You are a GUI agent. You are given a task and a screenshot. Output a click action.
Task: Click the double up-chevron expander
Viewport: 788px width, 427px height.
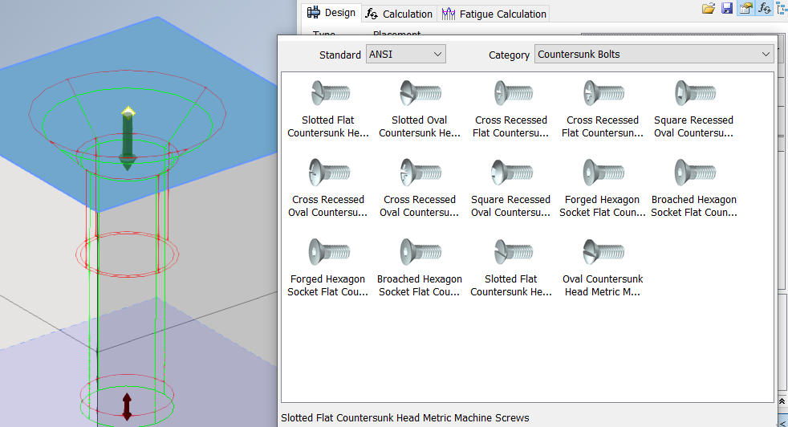(782, 401)
